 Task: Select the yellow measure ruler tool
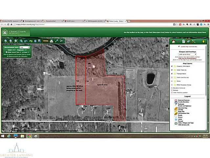coord(46,41)
